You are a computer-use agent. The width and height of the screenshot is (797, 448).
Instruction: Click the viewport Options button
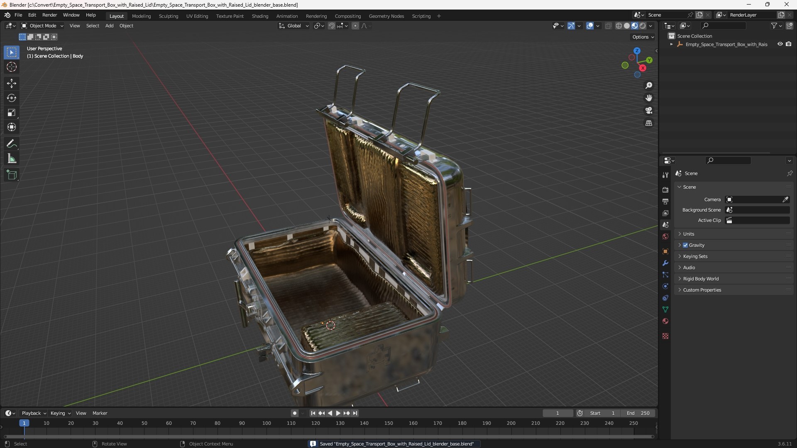[x=643, y=37]
